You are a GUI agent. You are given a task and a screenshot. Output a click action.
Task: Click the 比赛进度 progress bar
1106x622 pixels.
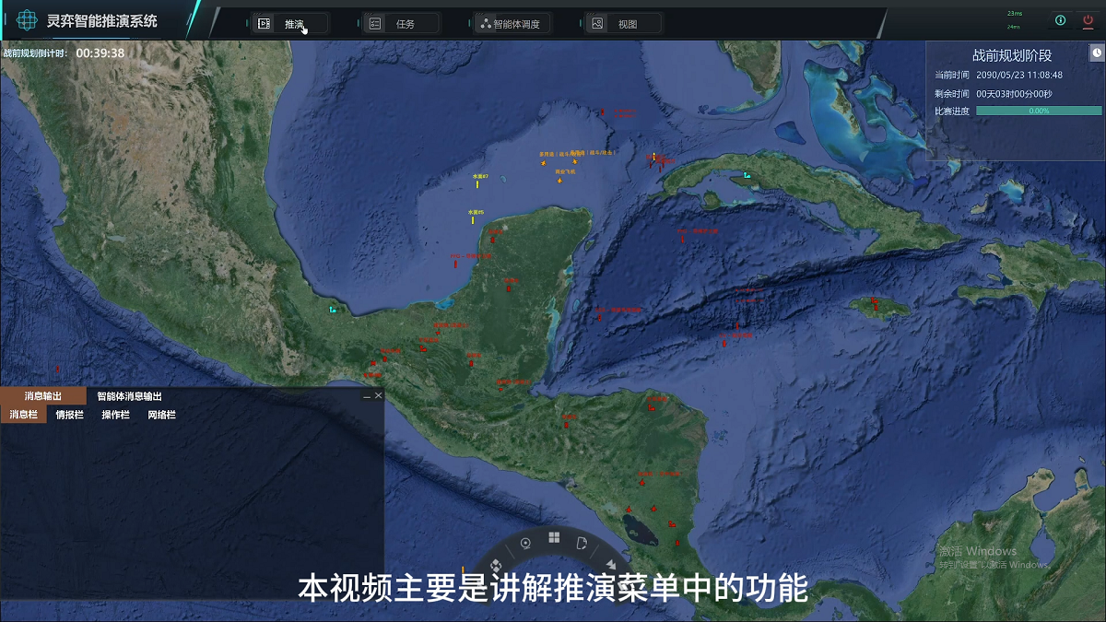pyautogui.click(x=1039, y=111)
